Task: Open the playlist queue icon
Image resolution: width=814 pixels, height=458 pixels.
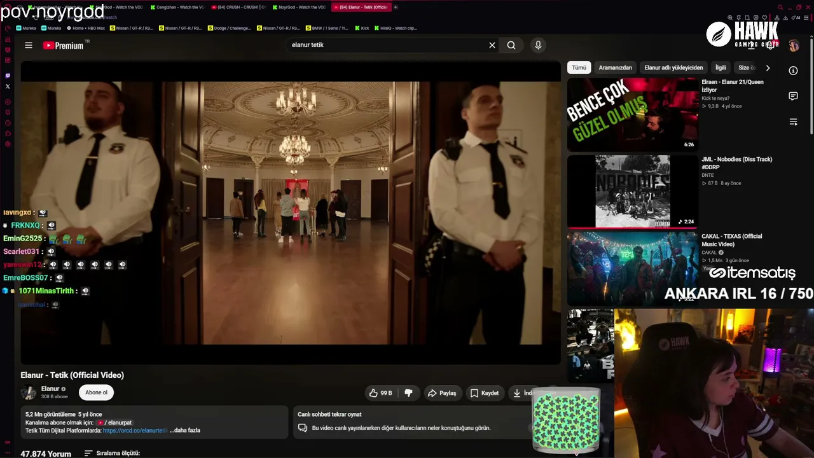Action: click(x=793, y=121)
